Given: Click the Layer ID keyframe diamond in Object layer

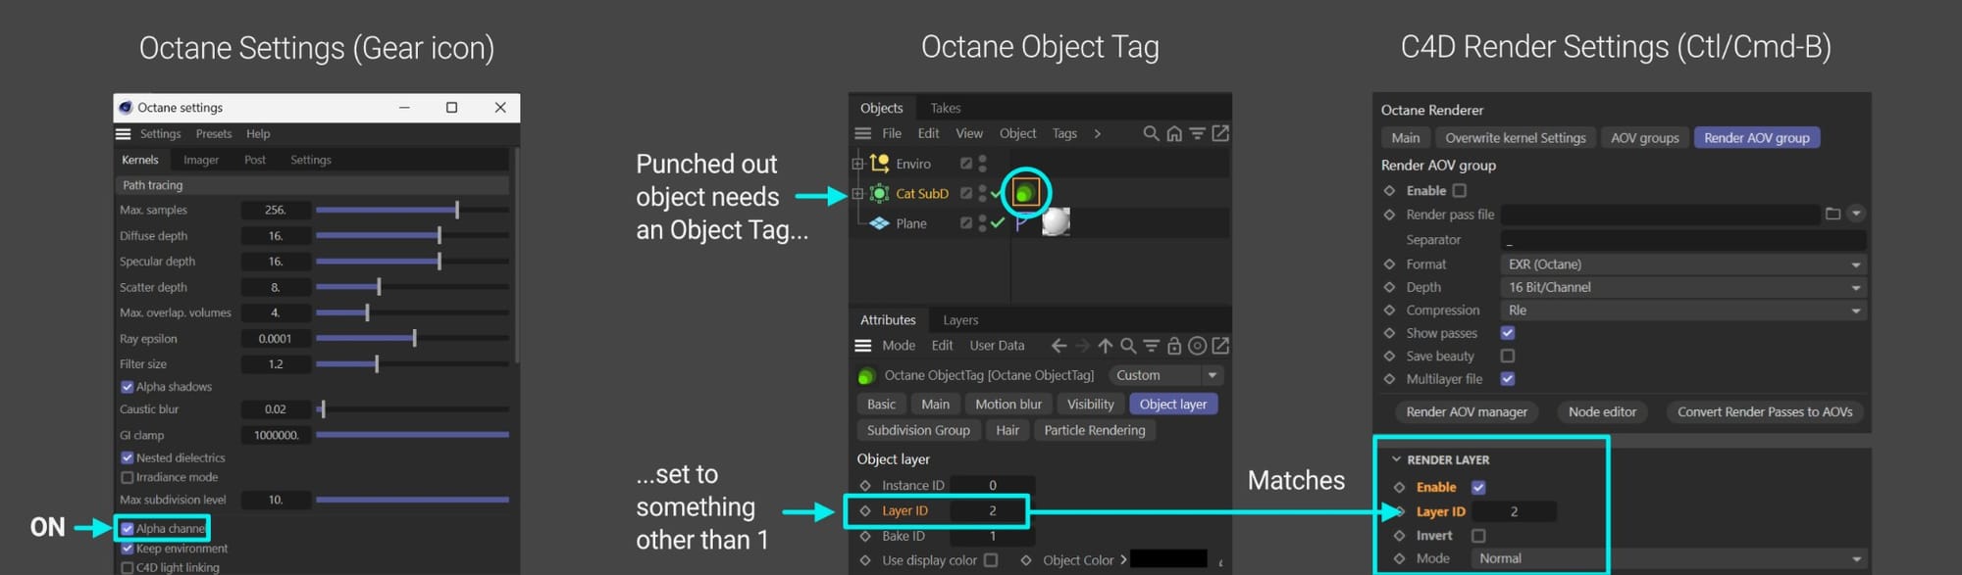Looking at the screenshot, I should click(x=865, y=510).
